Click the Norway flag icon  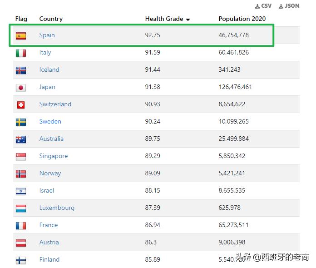tap(21, 174)
